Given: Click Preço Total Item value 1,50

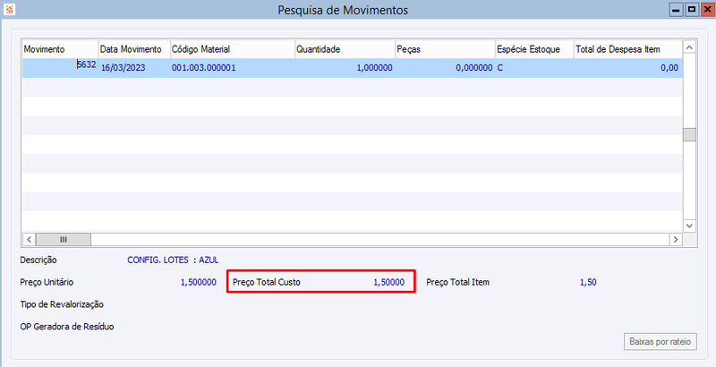Looking at the screenshot, I should click(588, 282).
